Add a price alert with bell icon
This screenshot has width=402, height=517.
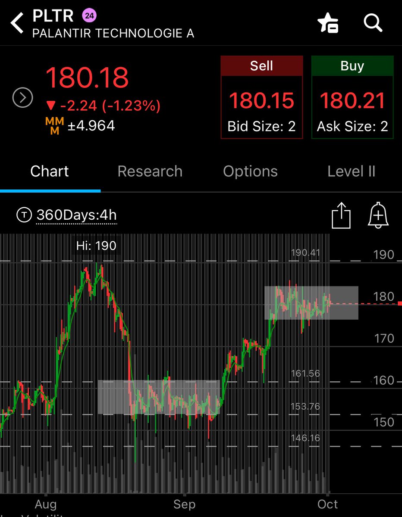tap(378, 215)
